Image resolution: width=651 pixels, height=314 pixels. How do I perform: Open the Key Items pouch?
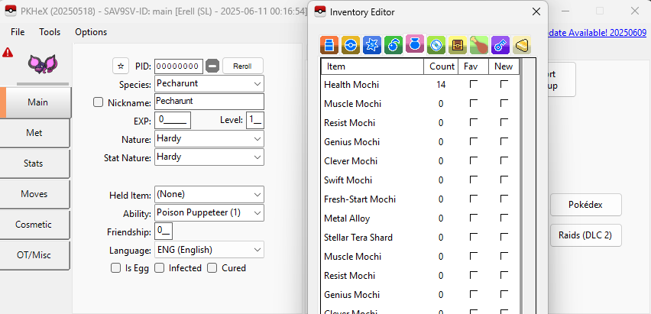(x=500, y=45)
